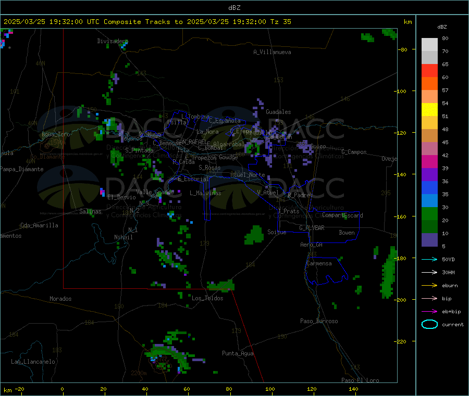Click the 'Los_Toldos' label
The width and height of the screenshot is (469, 396).
coord(207,298)
